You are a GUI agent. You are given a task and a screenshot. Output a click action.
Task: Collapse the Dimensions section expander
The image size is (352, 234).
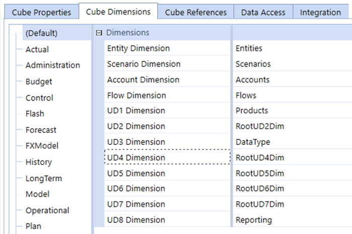99,33
